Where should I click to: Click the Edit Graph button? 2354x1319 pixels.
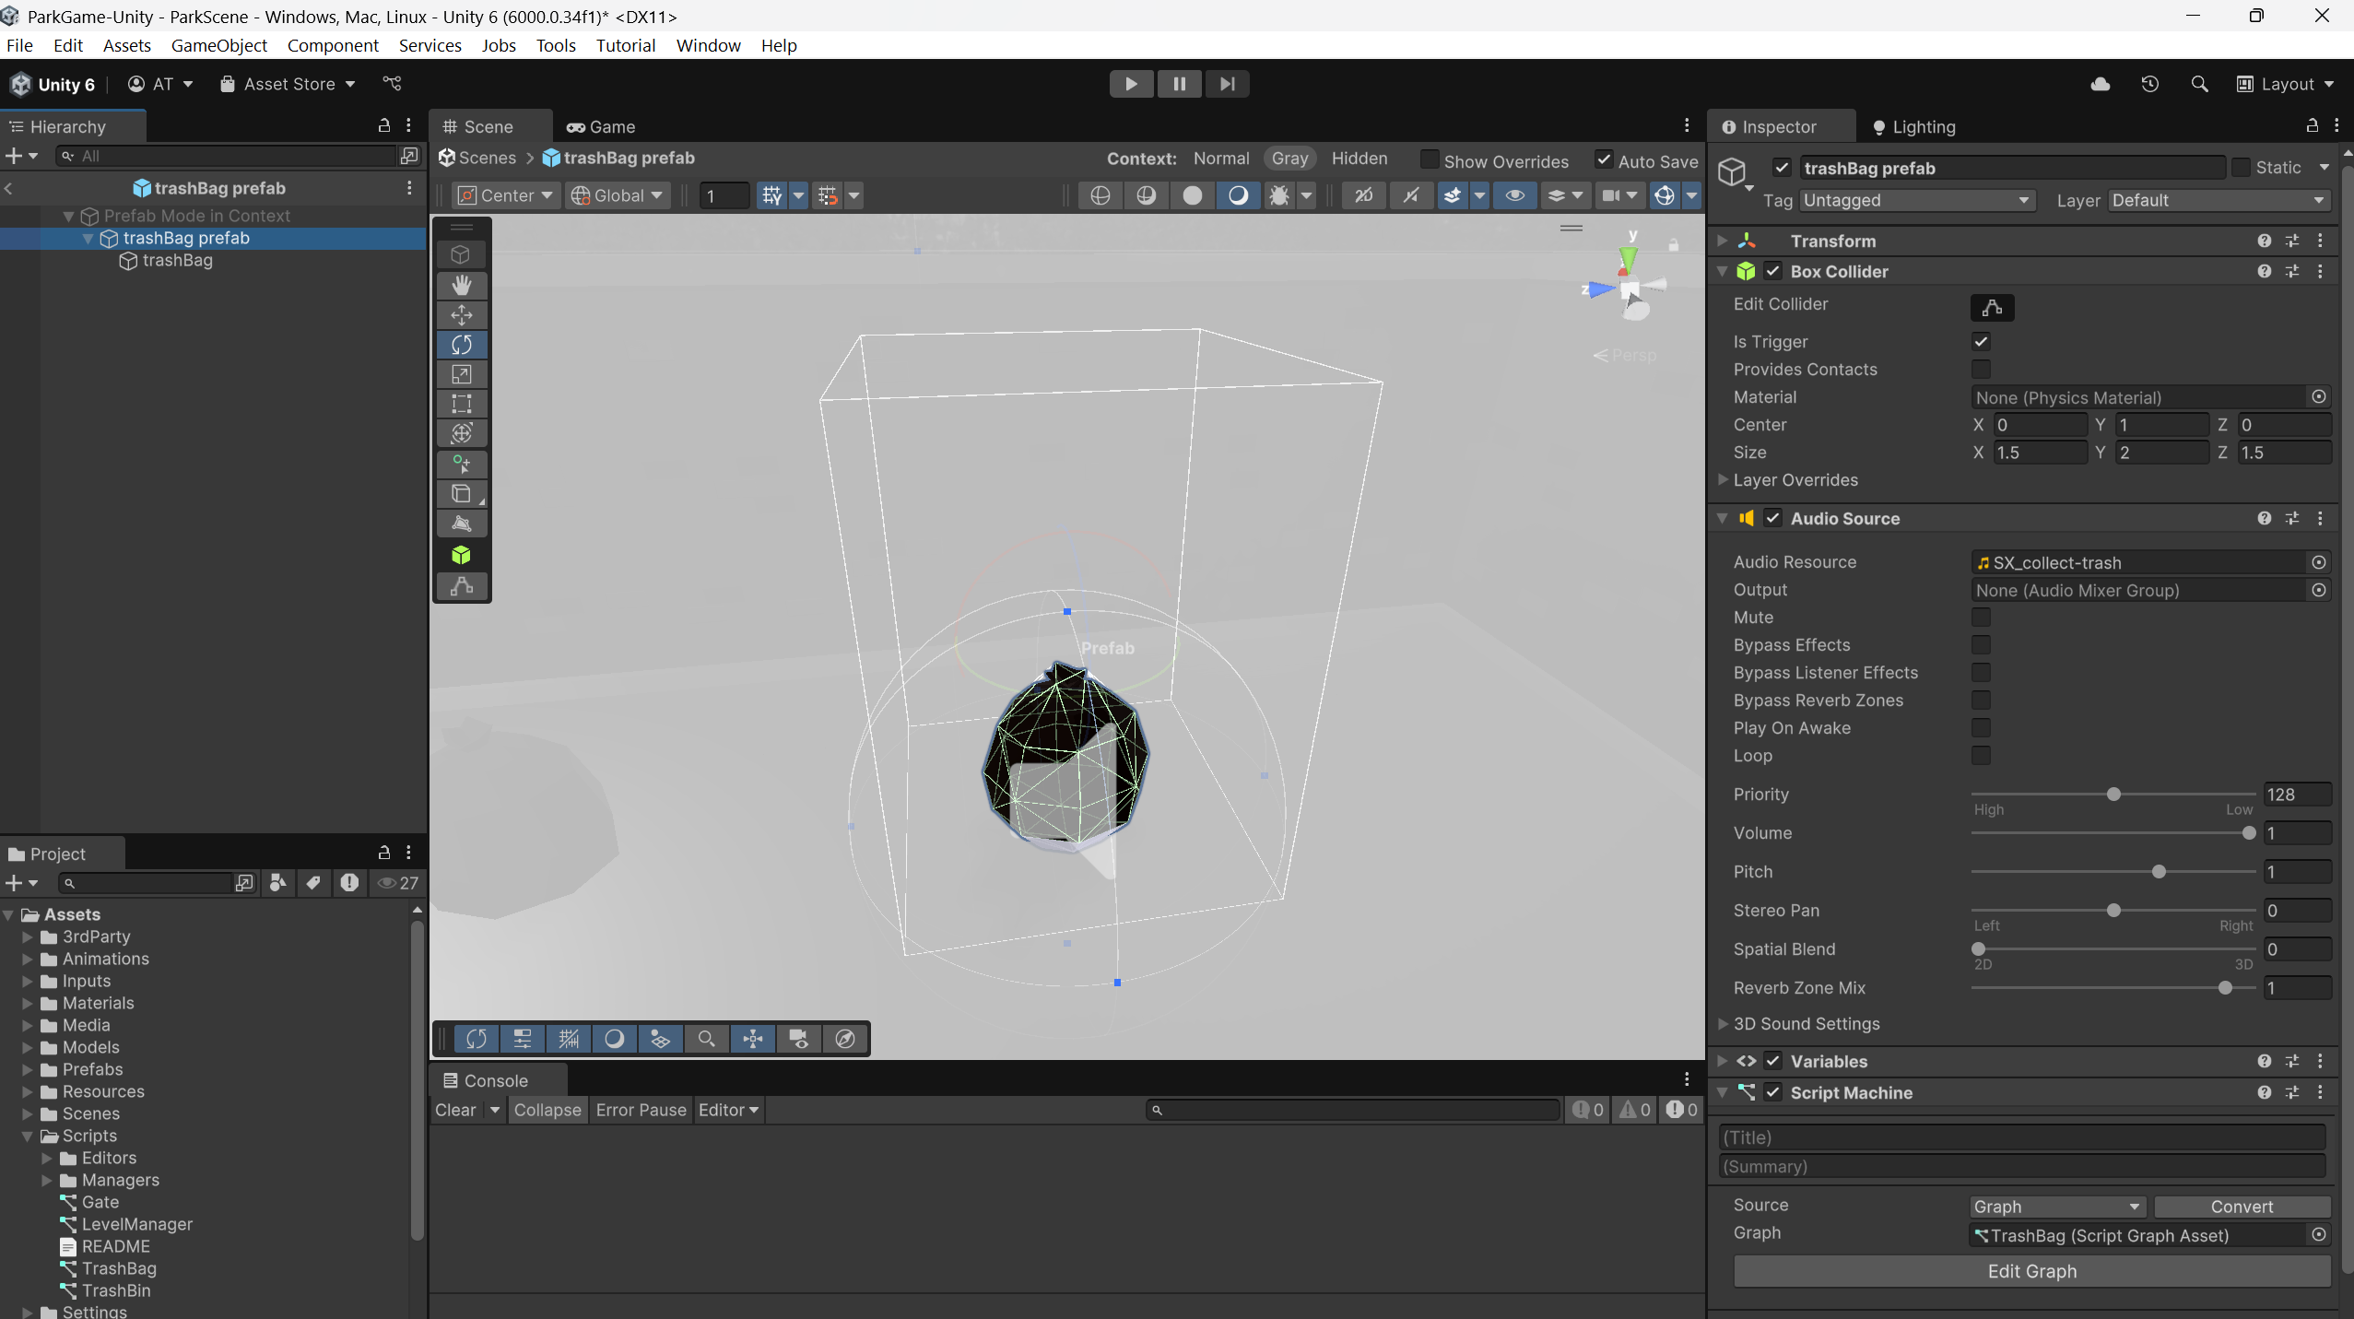pyautogui.click(x=2031, y=1271)
